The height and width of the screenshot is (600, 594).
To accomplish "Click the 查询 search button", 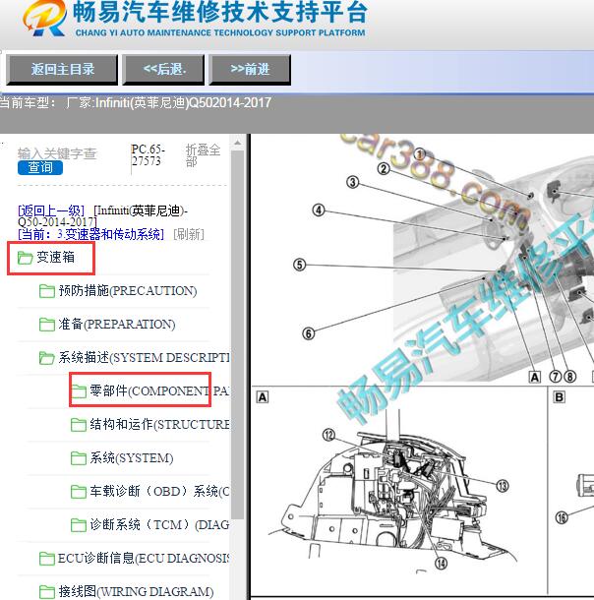I will tap(40, 167).
